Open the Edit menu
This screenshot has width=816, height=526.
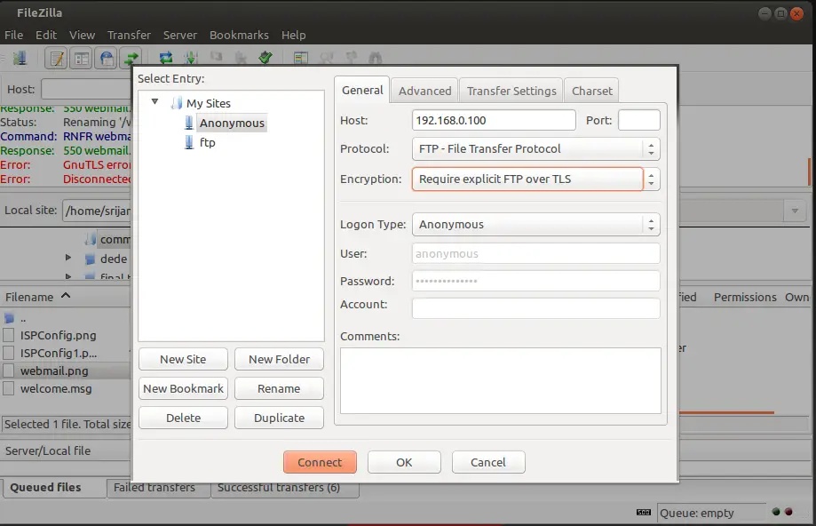tap(46, 35)
